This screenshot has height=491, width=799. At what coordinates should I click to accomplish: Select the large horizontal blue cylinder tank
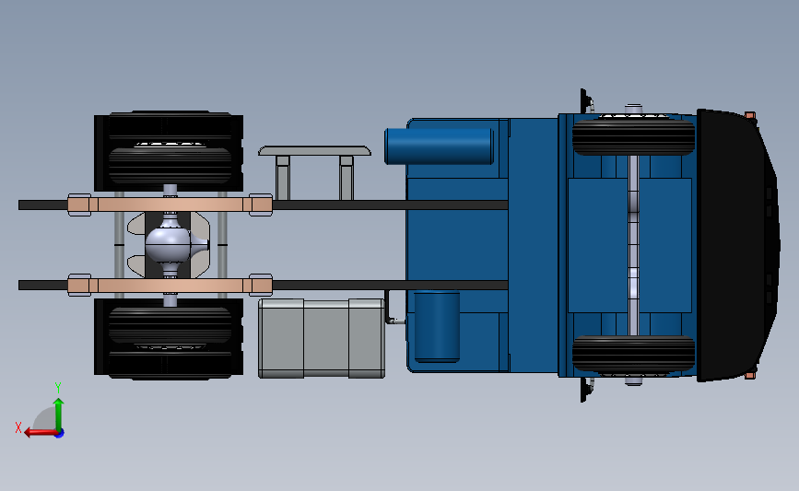tap(439, 146)
